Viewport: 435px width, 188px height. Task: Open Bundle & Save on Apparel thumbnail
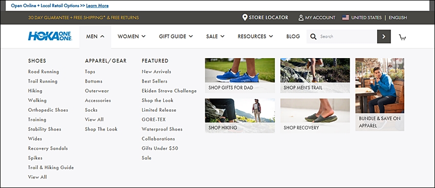click(x=380, y=94)
